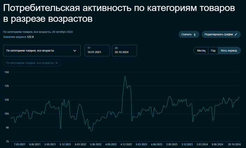Click the 105 y-axis label
The width and height of the screenshot is (246, 148).
coord(7,114)
